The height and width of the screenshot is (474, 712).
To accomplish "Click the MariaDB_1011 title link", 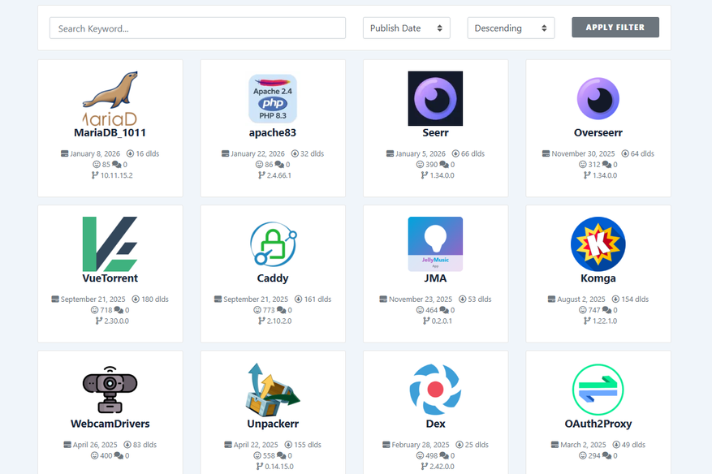I will click(x=110, y=132).
